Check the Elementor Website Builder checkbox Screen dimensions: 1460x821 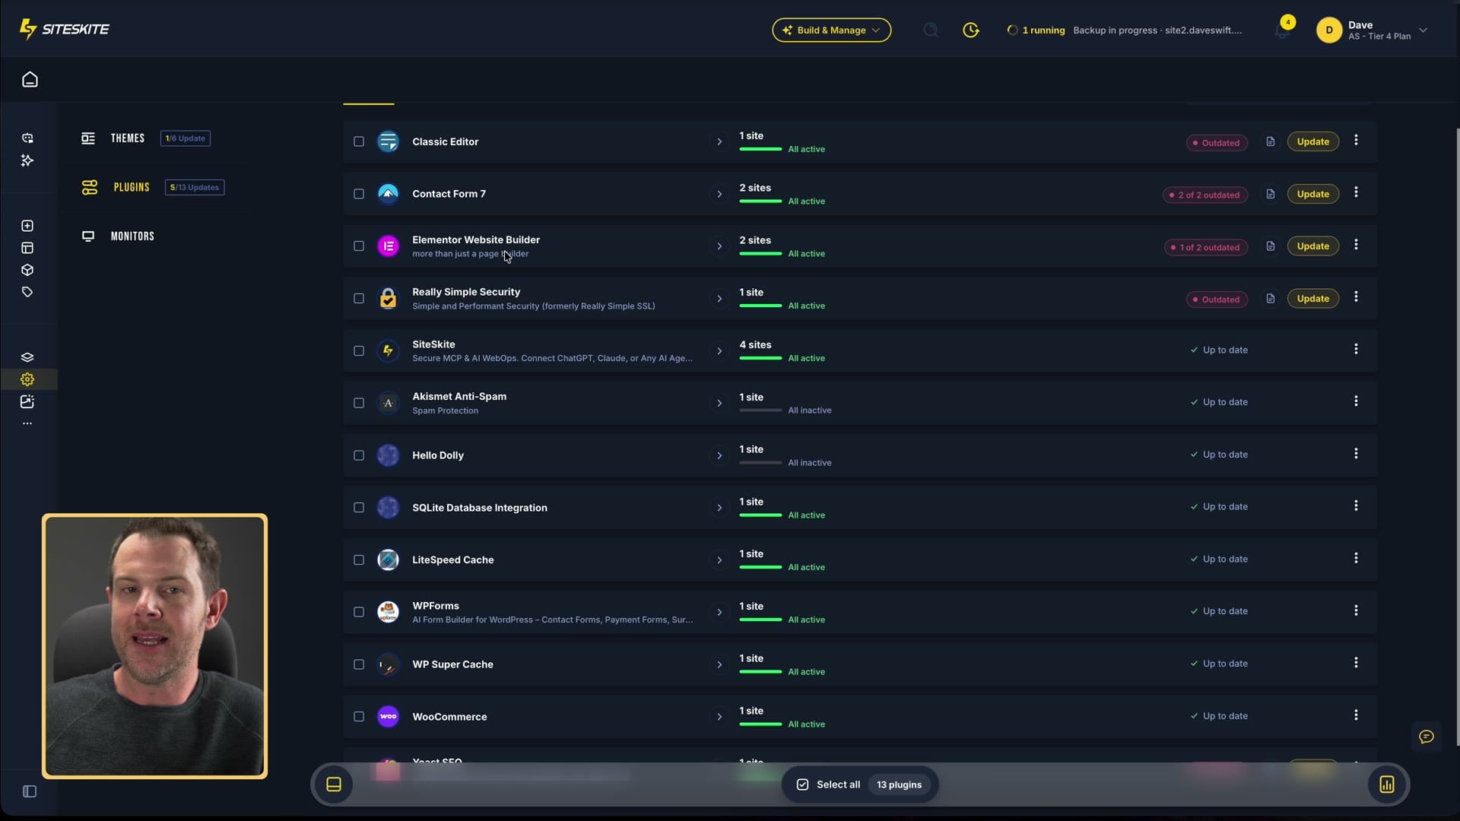click(x=359, y=246)
